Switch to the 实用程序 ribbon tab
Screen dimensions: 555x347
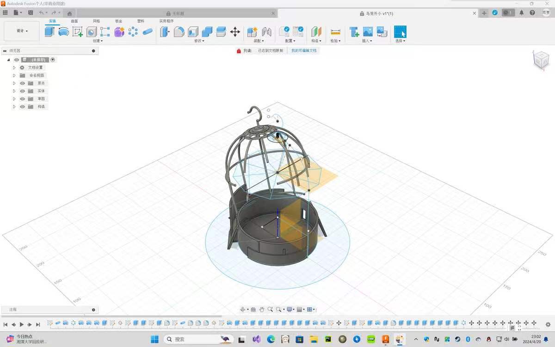pos(166,21)
